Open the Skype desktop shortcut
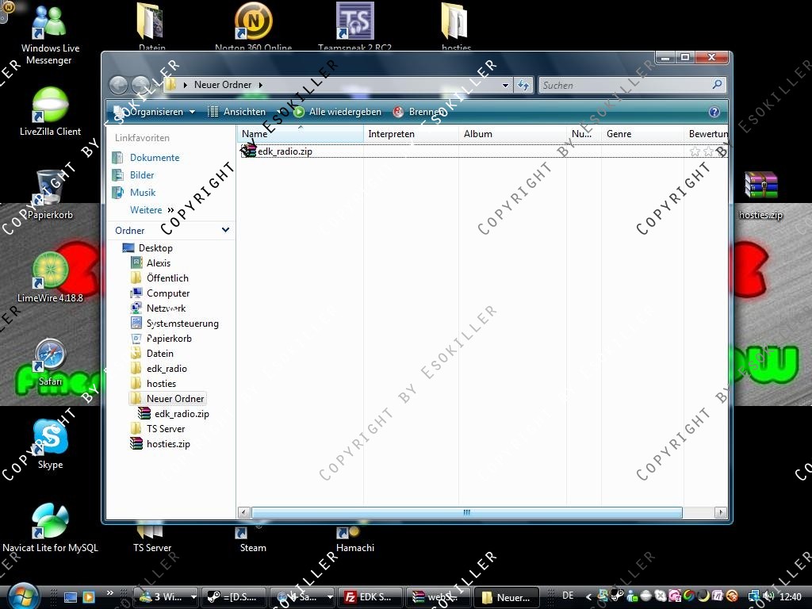This screenshot has width=812, height=609. click(x=50, y=439)
